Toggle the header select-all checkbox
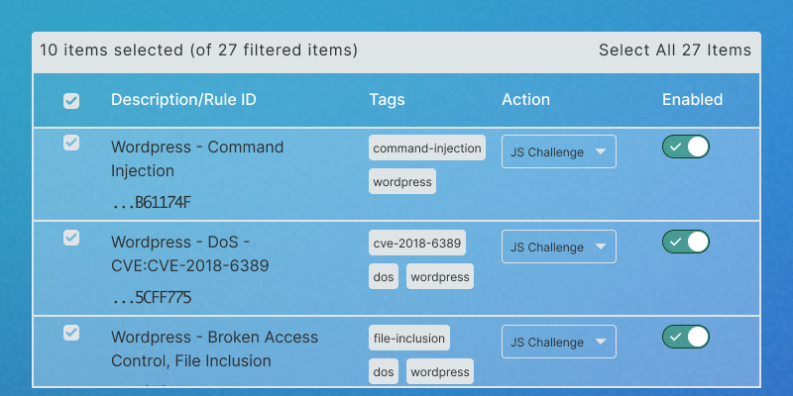 coord(71,100)
